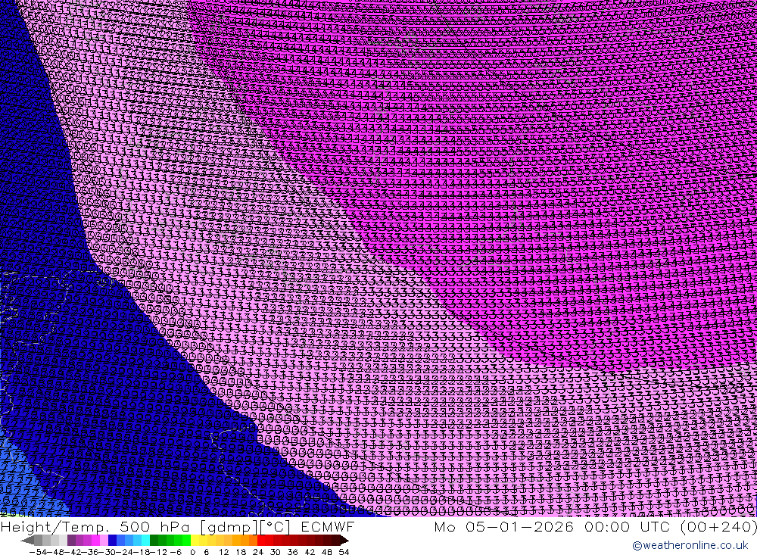Select the legend value 36 on the scale
Viewport: 757px width, 555px height.
point(292,552)
